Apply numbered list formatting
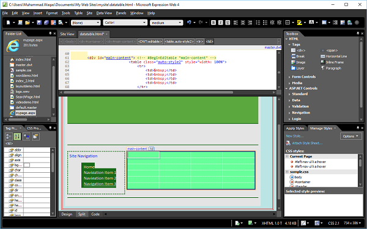Viewport: 367px width, 229px height. [x=258, y=23]
